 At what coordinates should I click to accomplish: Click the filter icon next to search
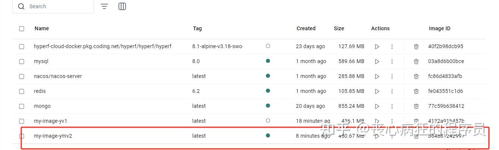tap(104, 6)
